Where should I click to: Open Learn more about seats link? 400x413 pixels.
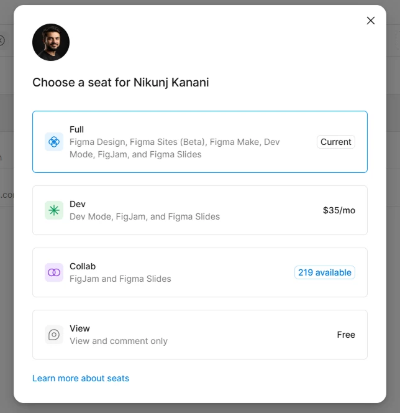coord(81,378)
